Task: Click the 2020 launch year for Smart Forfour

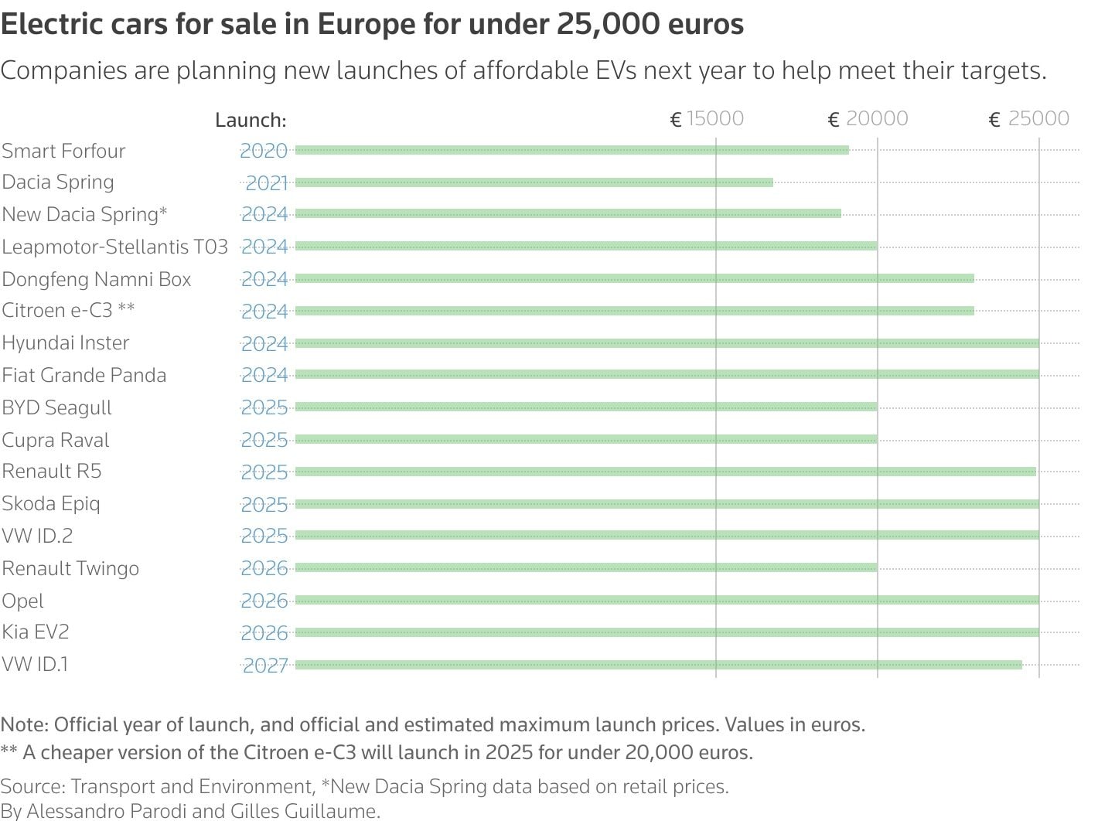Action: (264, 151)
